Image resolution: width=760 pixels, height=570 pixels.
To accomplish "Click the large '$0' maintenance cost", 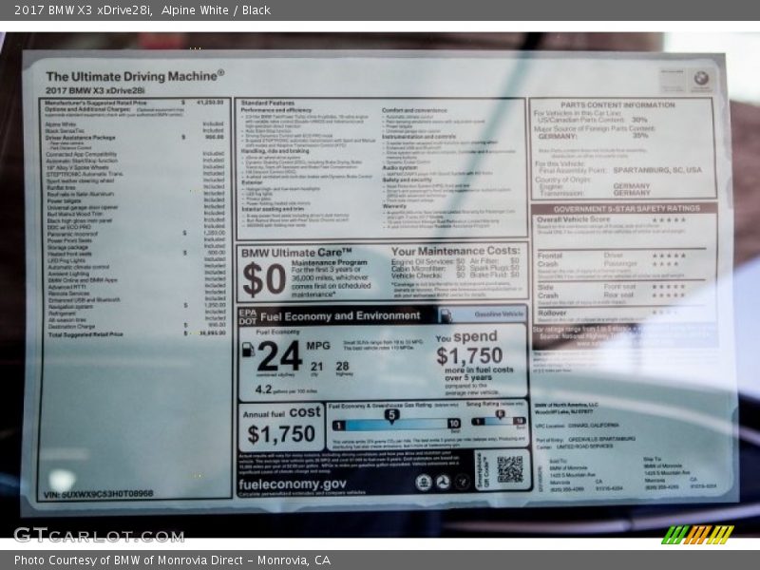I will point(264,279).
